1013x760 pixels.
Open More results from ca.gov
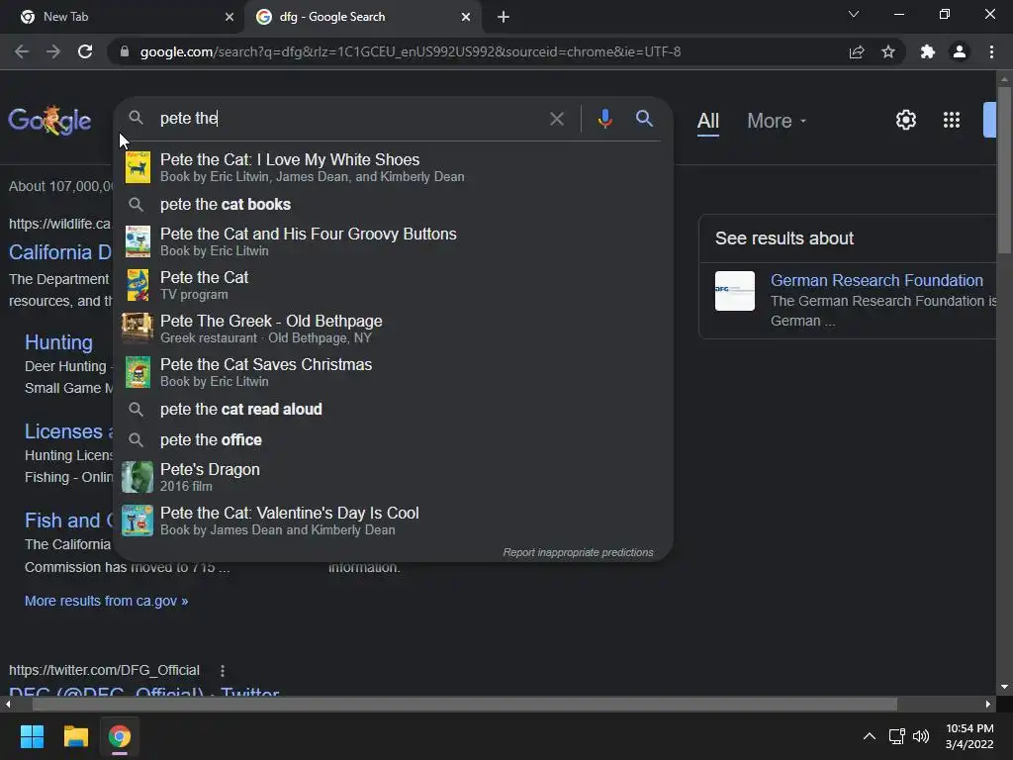coord(106,601)
